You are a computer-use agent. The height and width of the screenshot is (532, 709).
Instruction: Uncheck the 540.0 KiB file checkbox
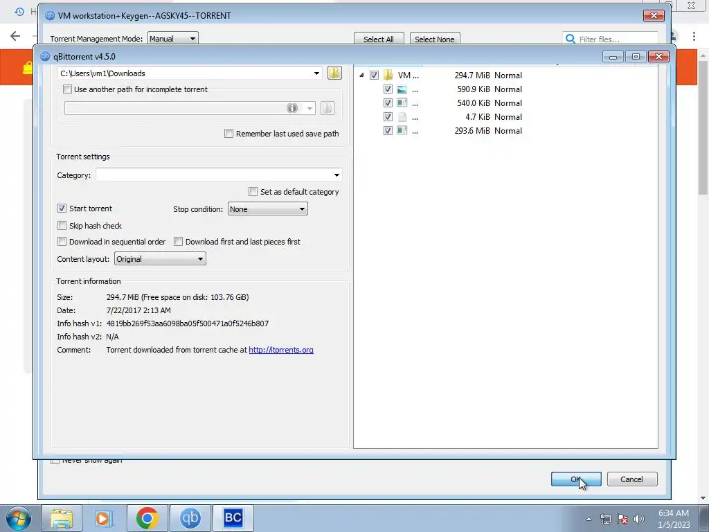[388, 103]
